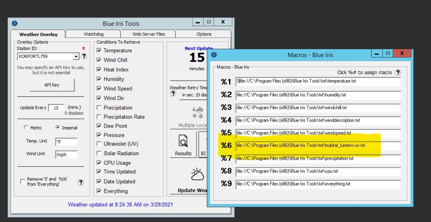
Task: Toggle the Temperature checkbox
Action: click(x=99, y=50)
